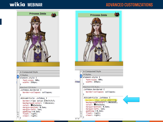Click Majora's Mask icon on the cyan-bordered infobox

(117, 14)
